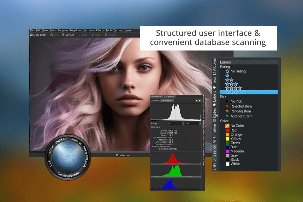Click the Save As toolbar button
303x202 pixels.
click(x=68, y=35)
